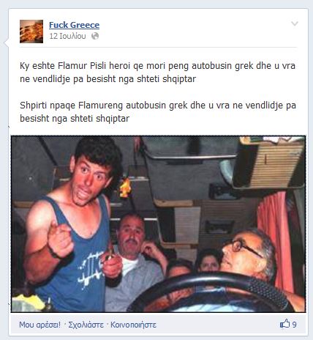Comment on the post via Σχολιάστε
The image size is (313, 340).
coord(86,325)
